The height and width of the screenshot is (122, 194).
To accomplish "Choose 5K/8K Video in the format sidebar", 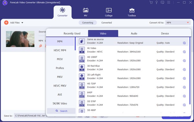I will click(60, 104).
